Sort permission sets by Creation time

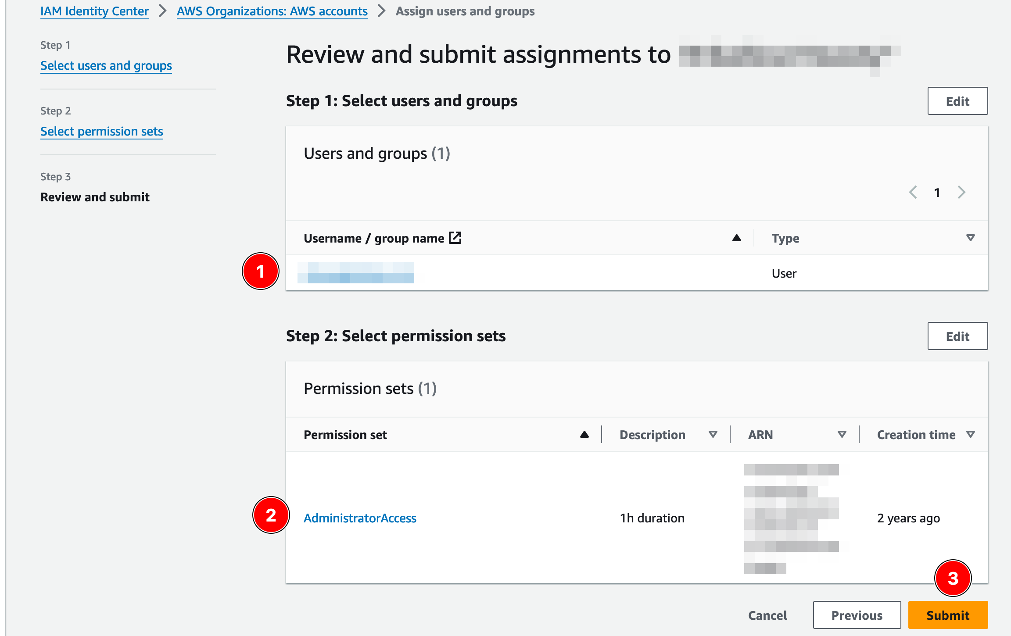tap(970, 434)
